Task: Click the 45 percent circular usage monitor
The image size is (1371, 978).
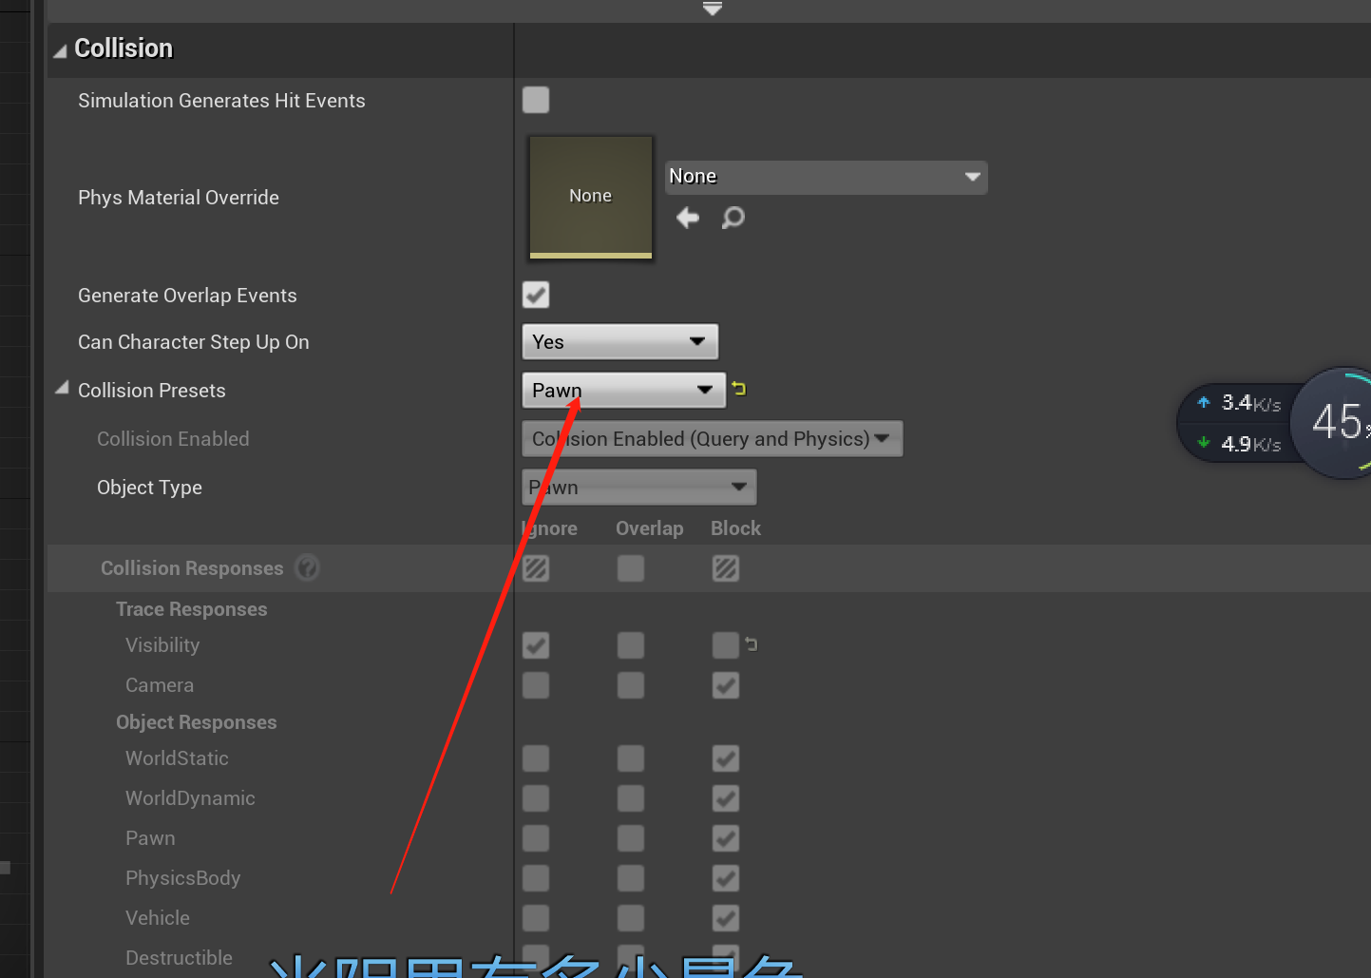Action: click(1338, 422)
